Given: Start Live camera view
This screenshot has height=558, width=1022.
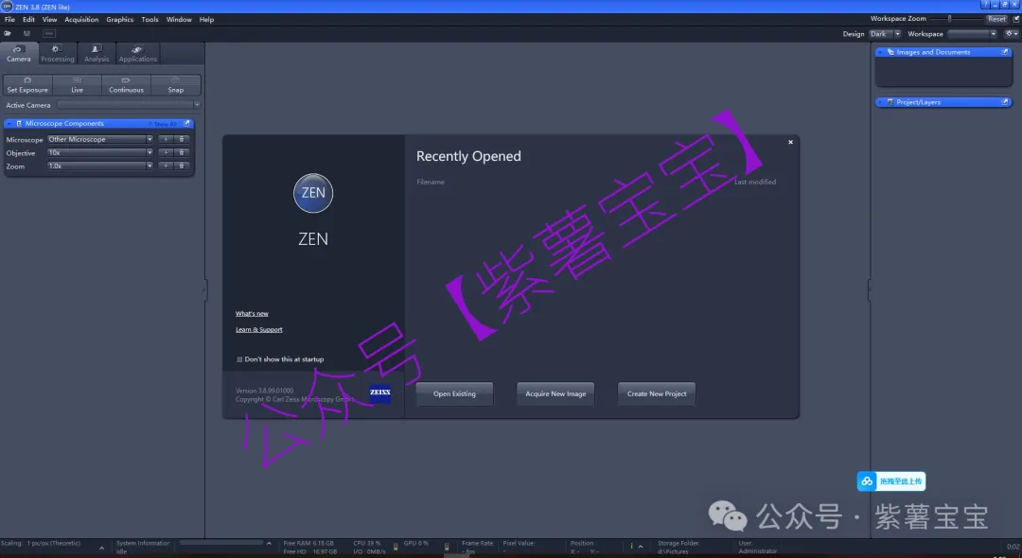Looking at the screenshot, I should [77, 85].
